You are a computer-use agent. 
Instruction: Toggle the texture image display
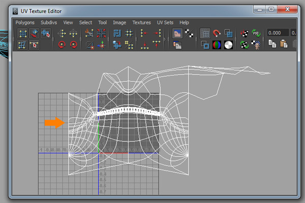click(x=177, y=33)
